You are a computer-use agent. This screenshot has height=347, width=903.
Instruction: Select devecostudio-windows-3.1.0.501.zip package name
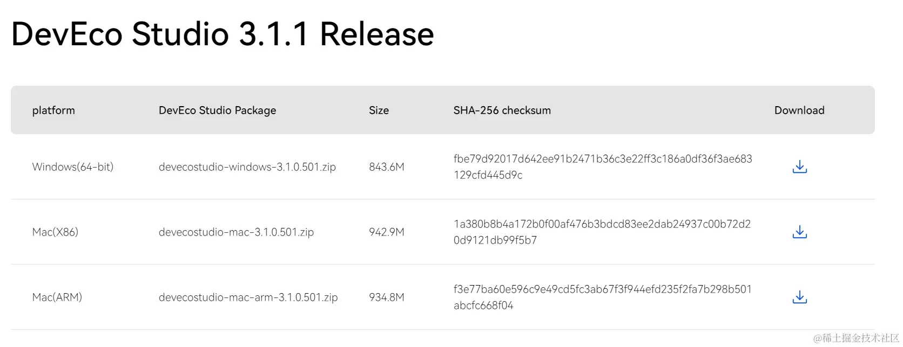(247, 167)
